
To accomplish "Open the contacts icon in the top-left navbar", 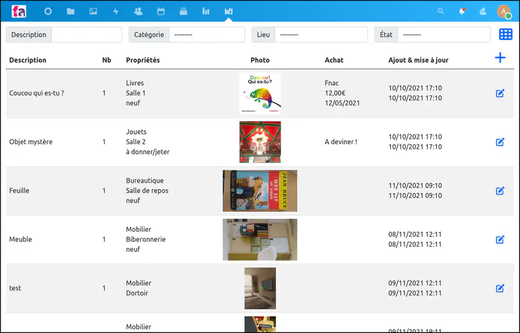I will tap(138, 11).
